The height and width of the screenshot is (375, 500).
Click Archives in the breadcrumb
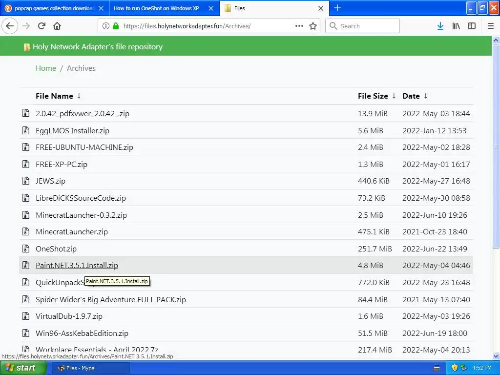point(81,68)
